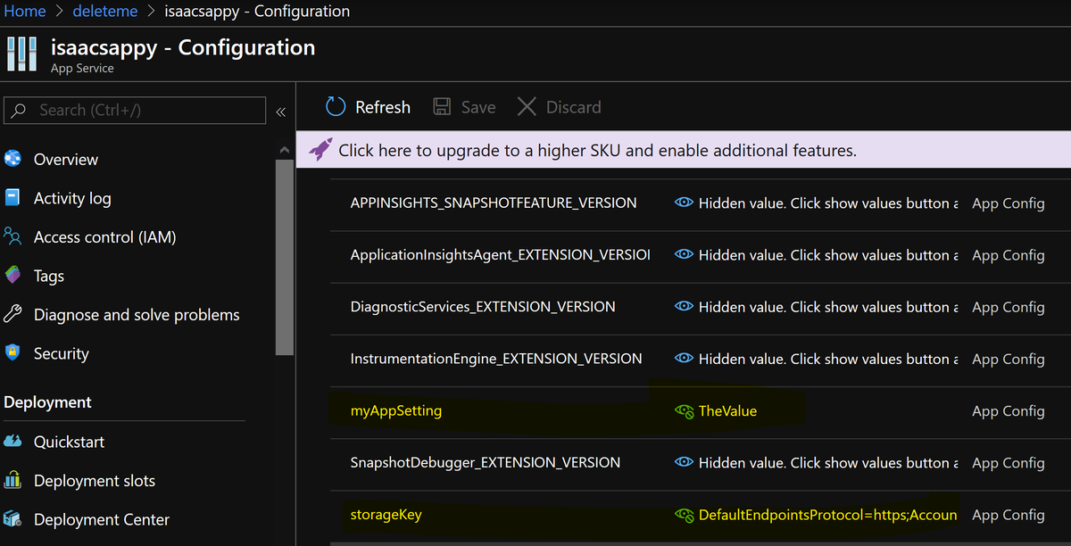Select Security in the sidebar menu
1071x546 pixels.
[61, 353]
